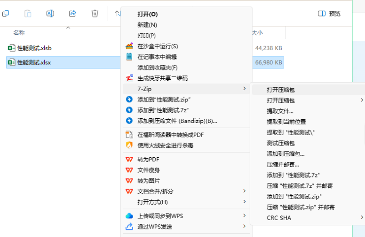Expand the 上传或同步到WPS submenu arrow
This screenshot has width=365, height=237.
(x=244, y=215)
